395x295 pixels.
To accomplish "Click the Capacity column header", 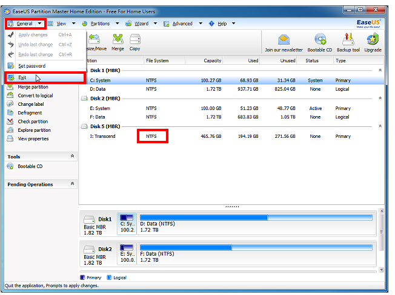I will pyautogui.click(x=204, y=60).
